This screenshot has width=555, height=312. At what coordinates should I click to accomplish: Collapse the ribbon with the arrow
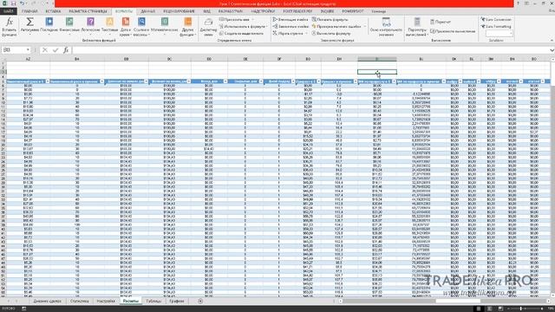point(552,41)
